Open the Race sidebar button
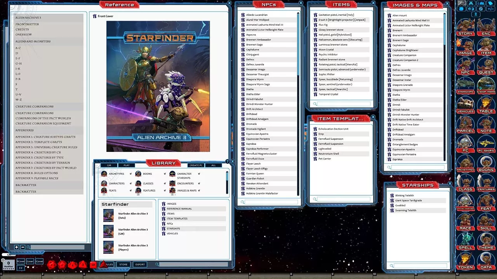Image resolution: width=497 pixels, height=279 pixels. [466, 222]
